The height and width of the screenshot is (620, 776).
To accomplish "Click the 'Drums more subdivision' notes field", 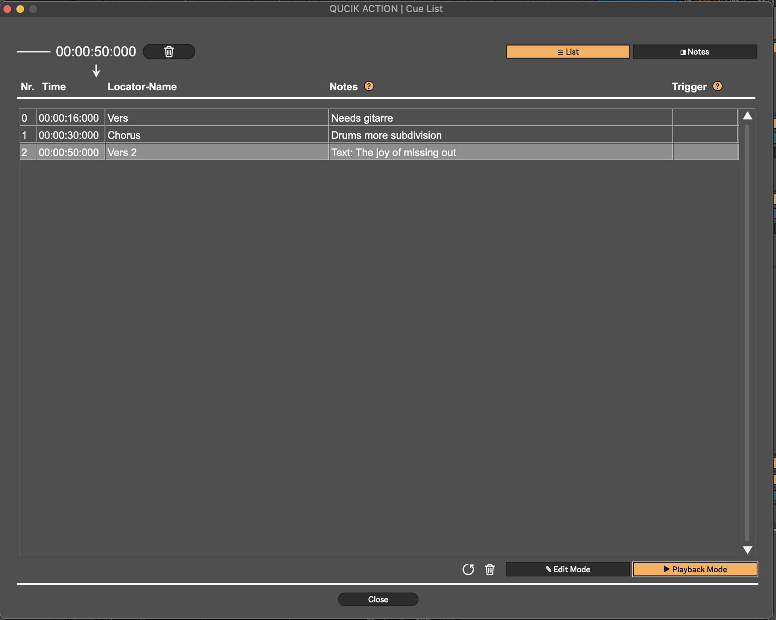I will (x=500, y=135).
